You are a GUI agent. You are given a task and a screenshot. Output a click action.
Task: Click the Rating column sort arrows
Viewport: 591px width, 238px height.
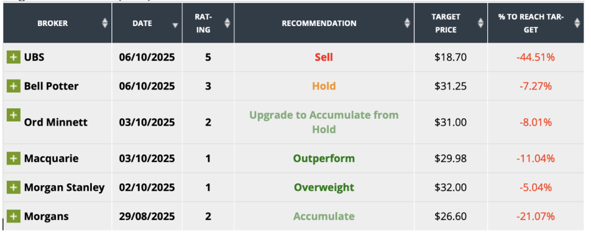coord(227,23)
